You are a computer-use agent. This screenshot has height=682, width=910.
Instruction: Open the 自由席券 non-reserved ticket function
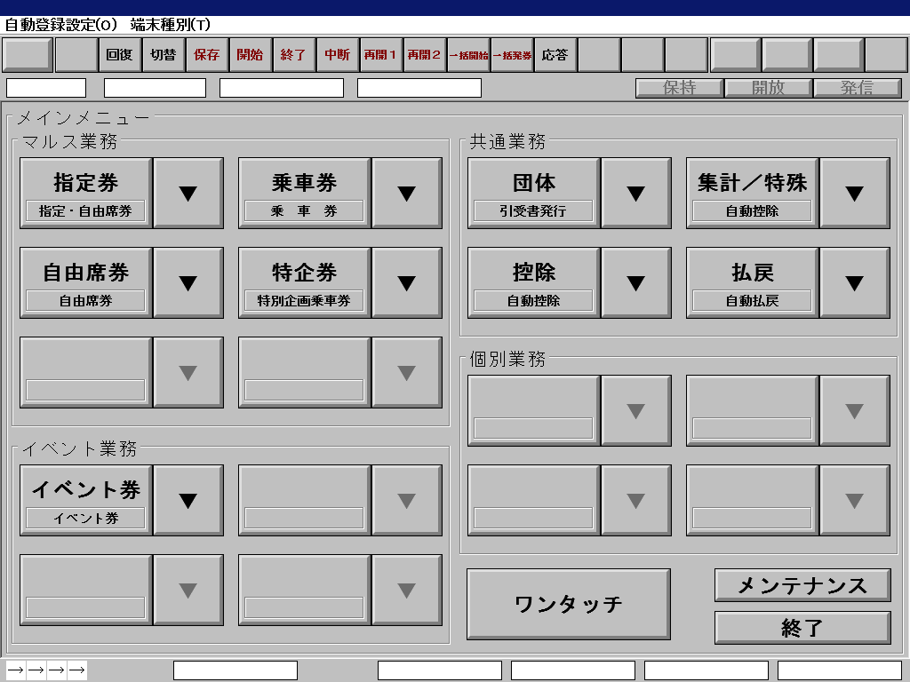[86, 283]
